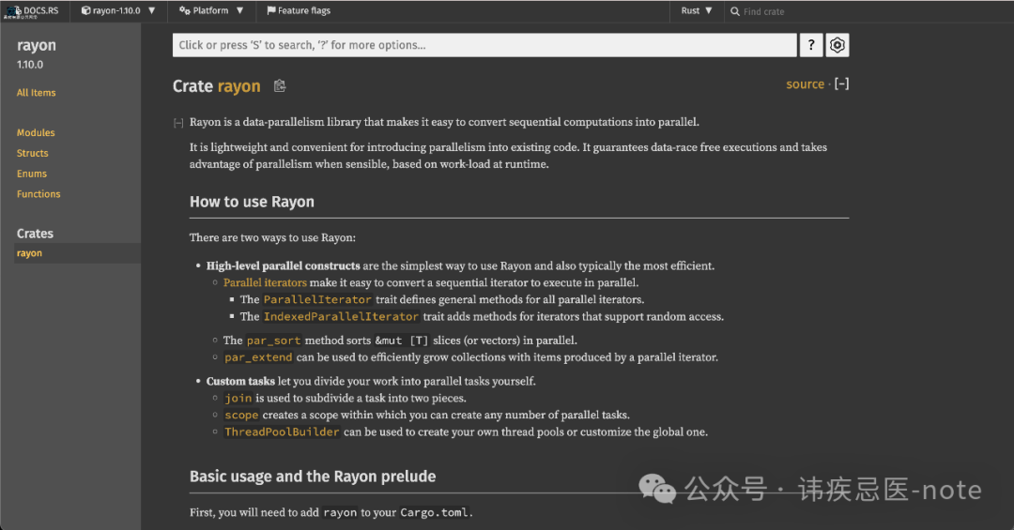Click the version 1.10.0 text in sidebar
This screenshot has height=530, width=1014.
coord(30,65)
